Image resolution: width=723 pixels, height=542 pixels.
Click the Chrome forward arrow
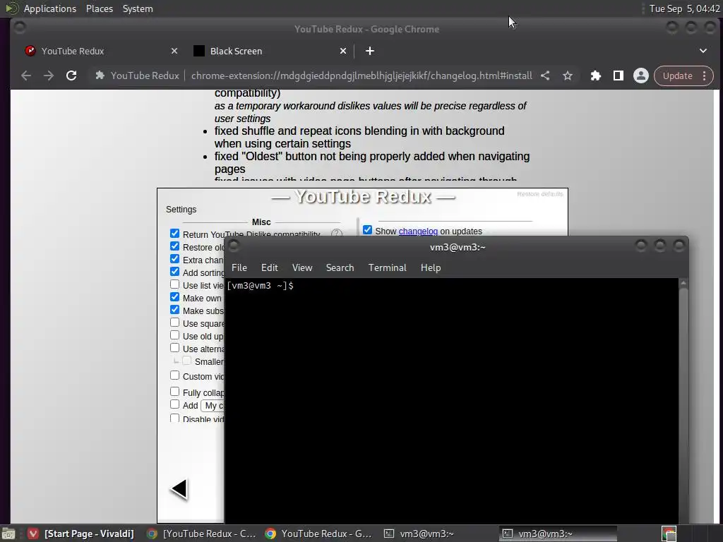pyautogui.click(x=49, y=76)
